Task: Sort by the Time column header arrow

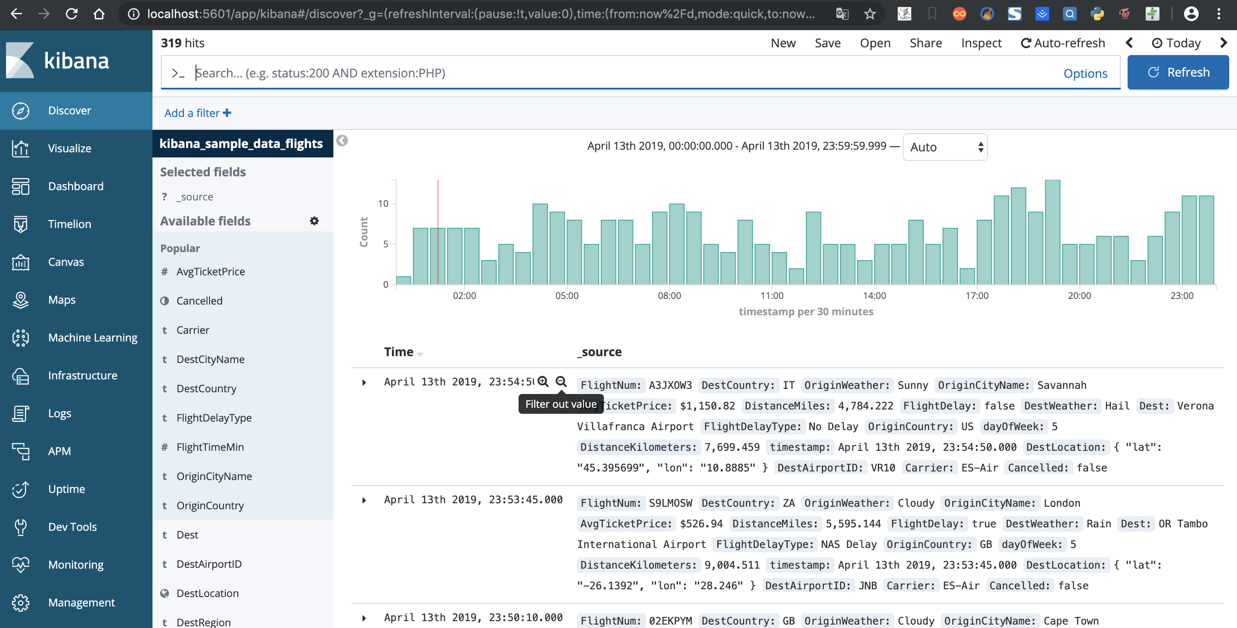Action: point(420,354)
